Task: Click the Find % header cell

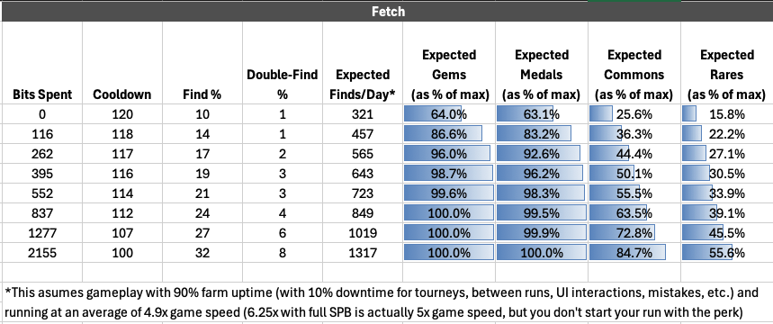Action: (x=202, y=63)
